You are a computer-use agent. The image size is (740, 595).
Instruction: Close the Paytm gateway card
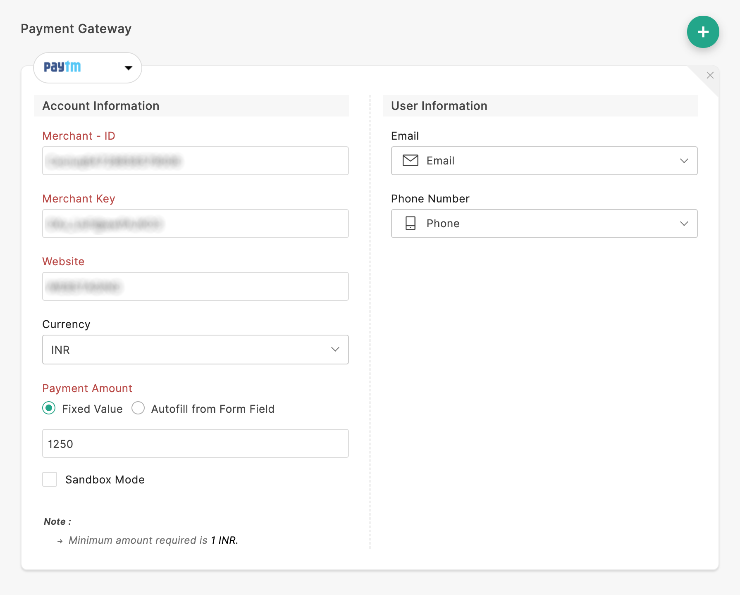710,75
